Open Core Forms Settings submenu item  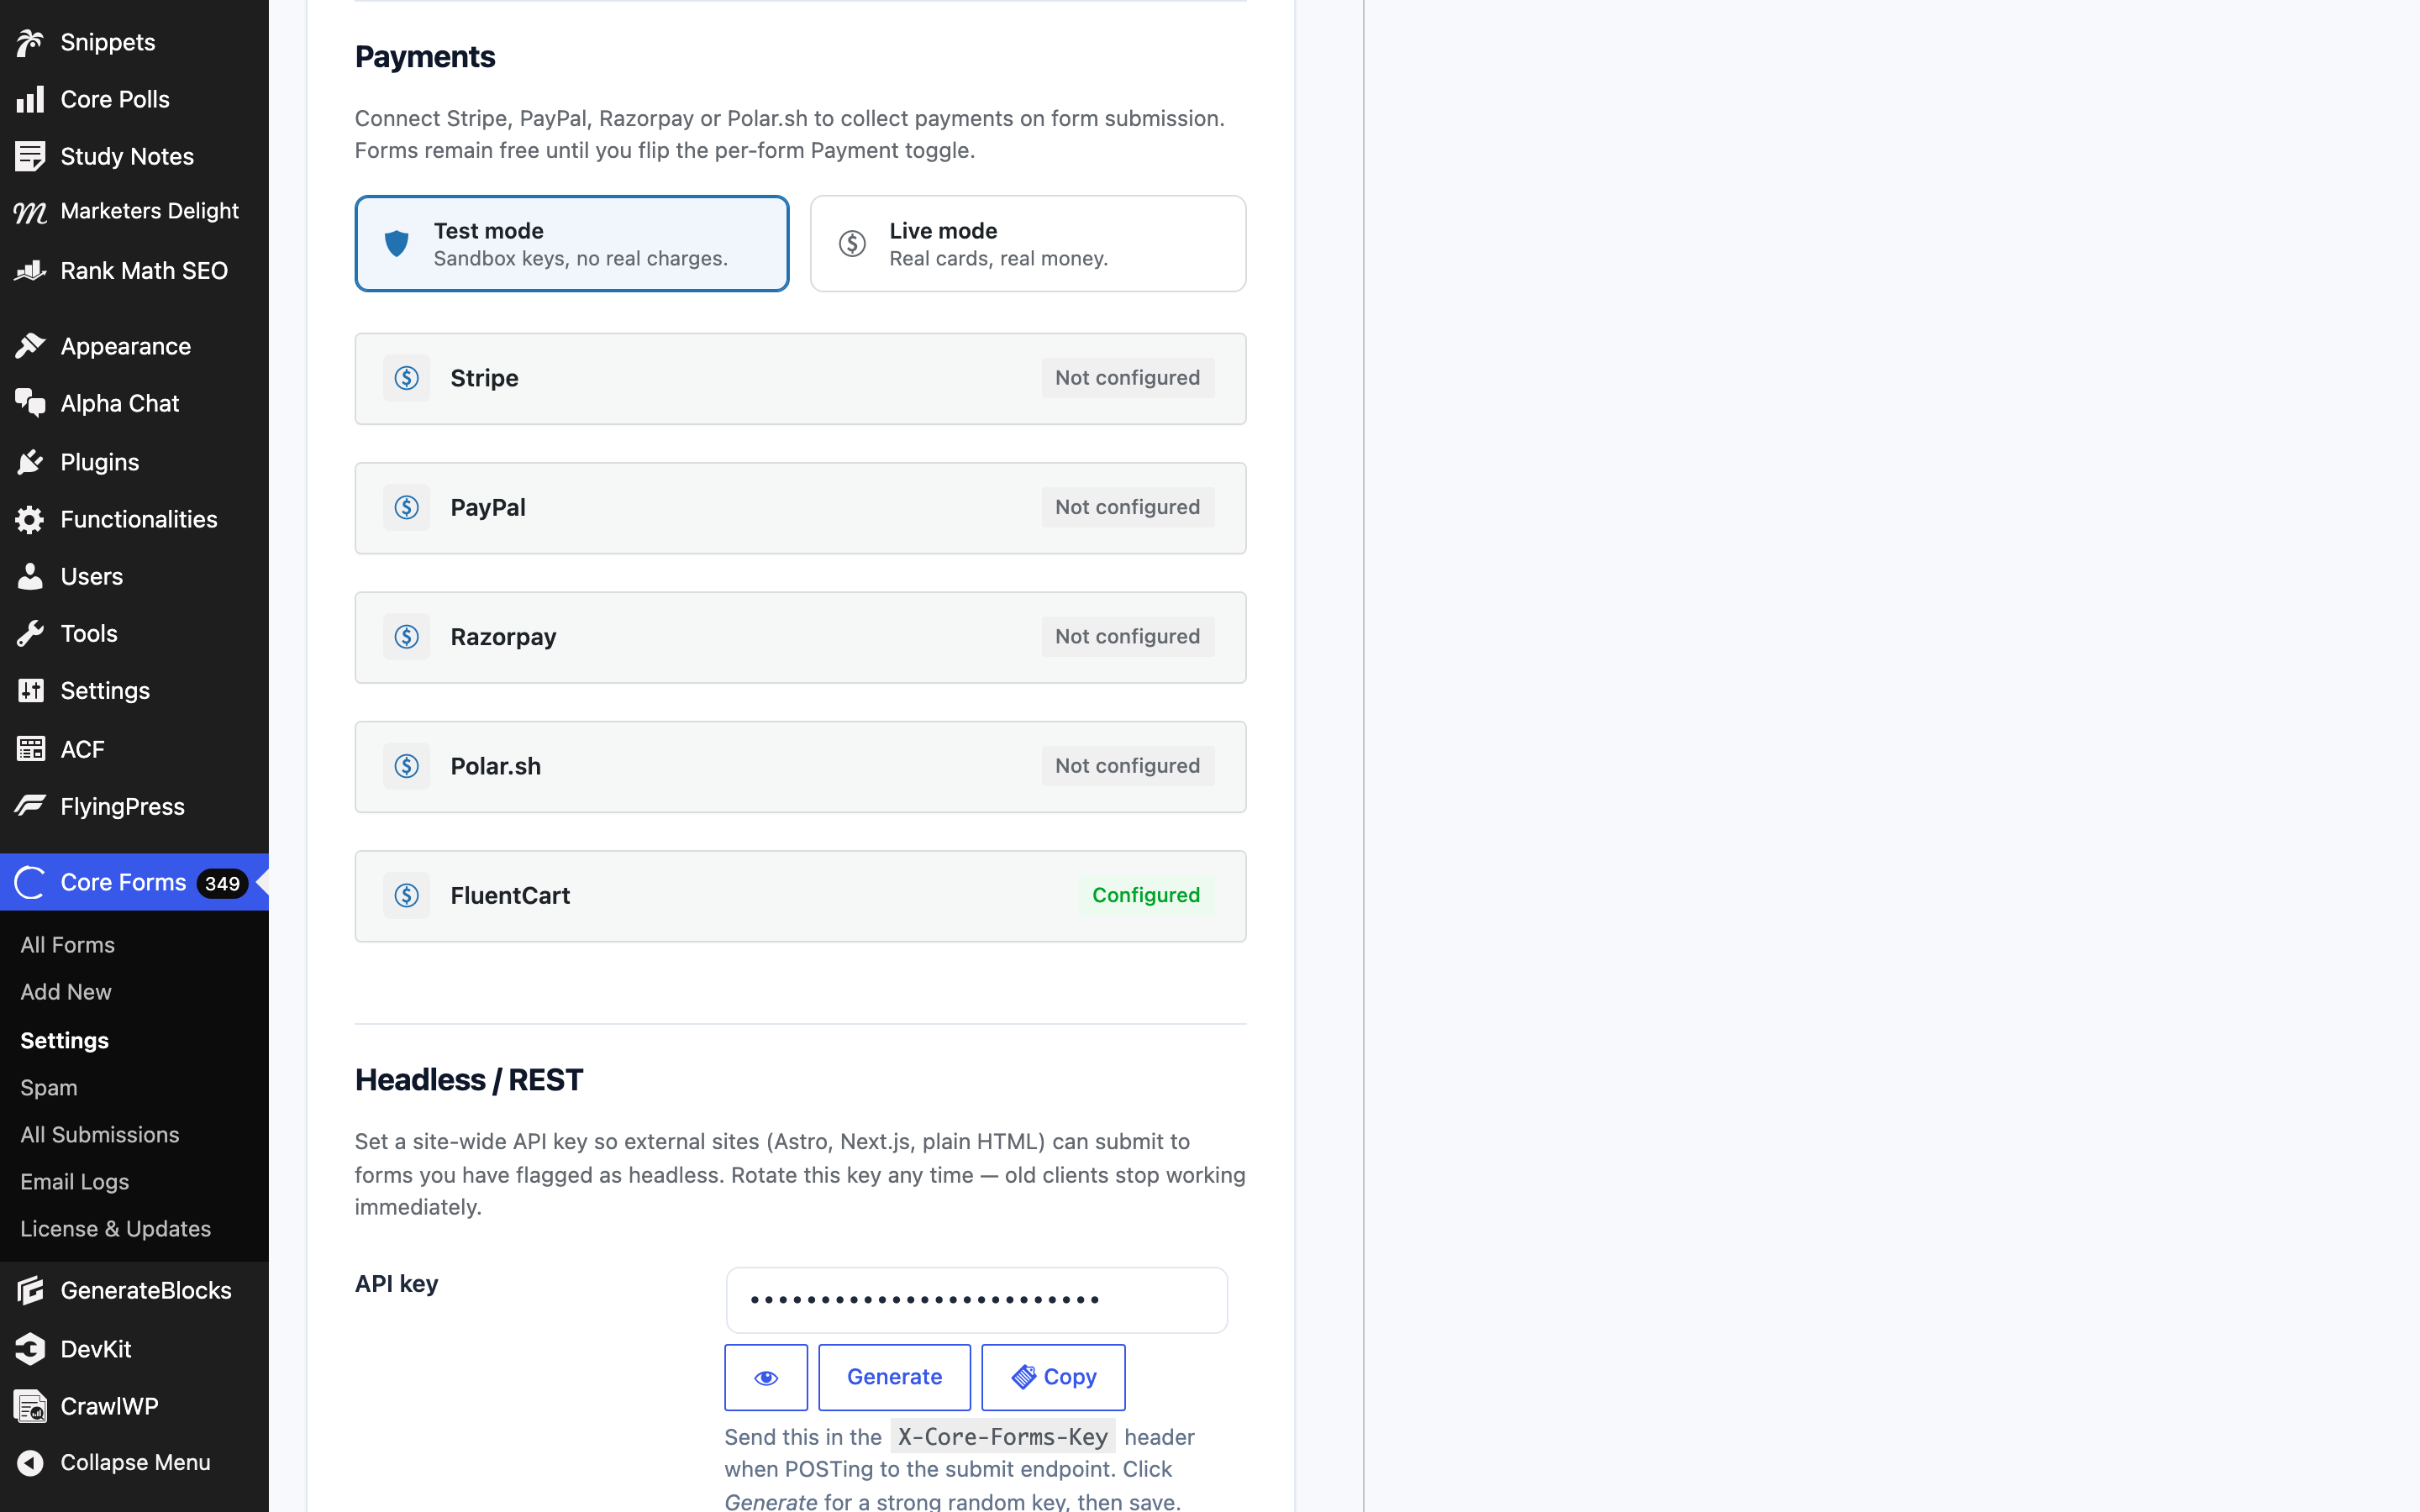click(64, 1040)
